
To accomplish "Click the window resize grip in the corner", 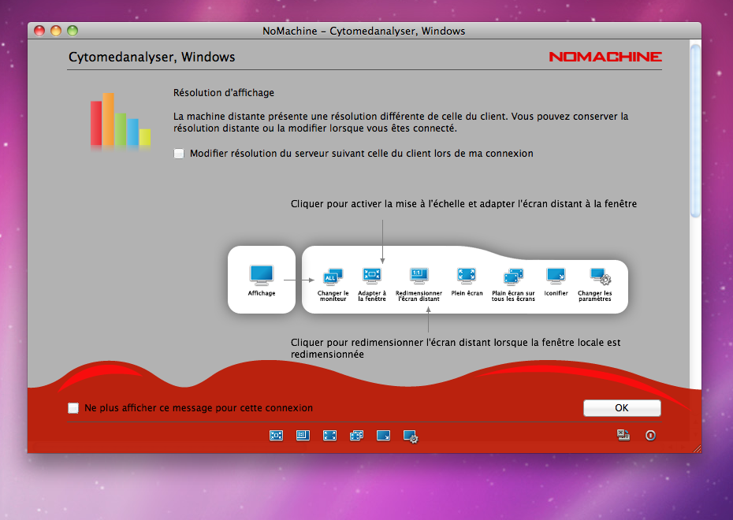I will 697,448.
